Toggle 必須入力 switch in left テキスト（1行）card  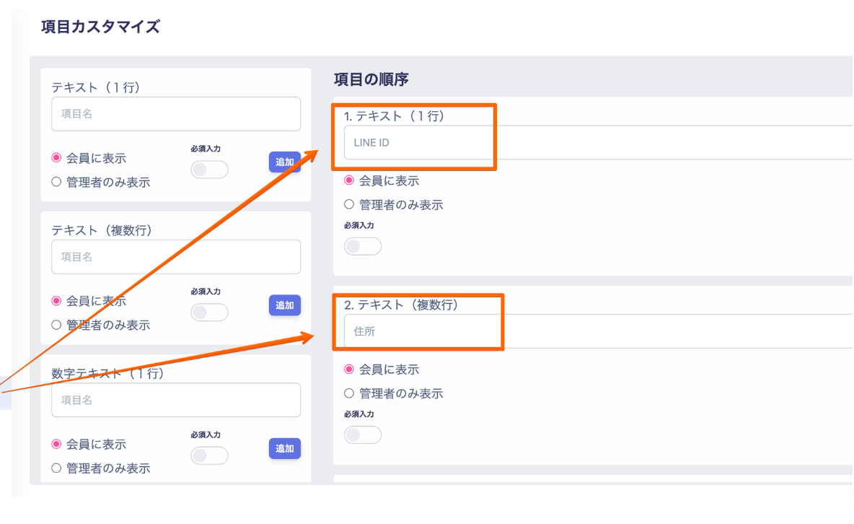(209, 170)
